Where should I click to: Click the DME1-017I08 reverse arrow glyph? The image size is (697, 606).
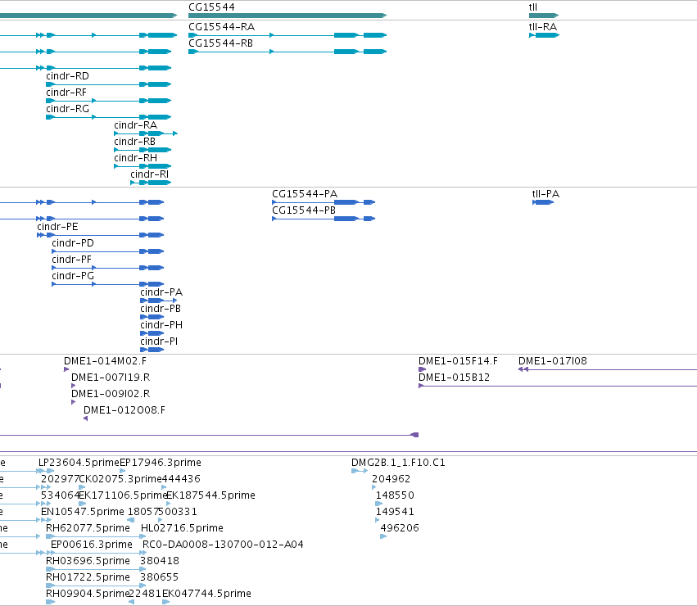pos(523,369)
